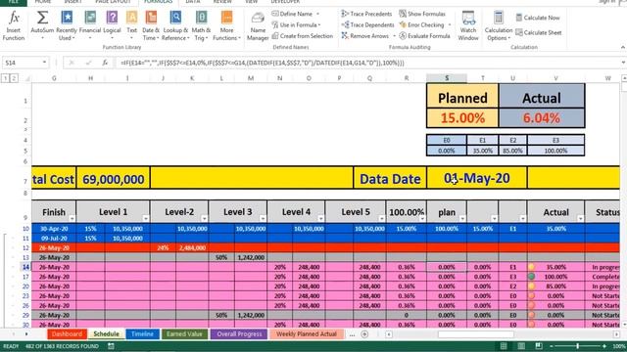This screenshot has height=352, width=627.
Task: Launch the Name Manager
Action: point(258,25)
